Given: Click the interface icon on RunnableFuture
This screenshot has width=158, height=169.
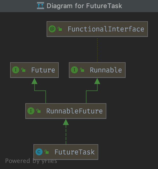Looking at the screenshot, I should point(31,111).
